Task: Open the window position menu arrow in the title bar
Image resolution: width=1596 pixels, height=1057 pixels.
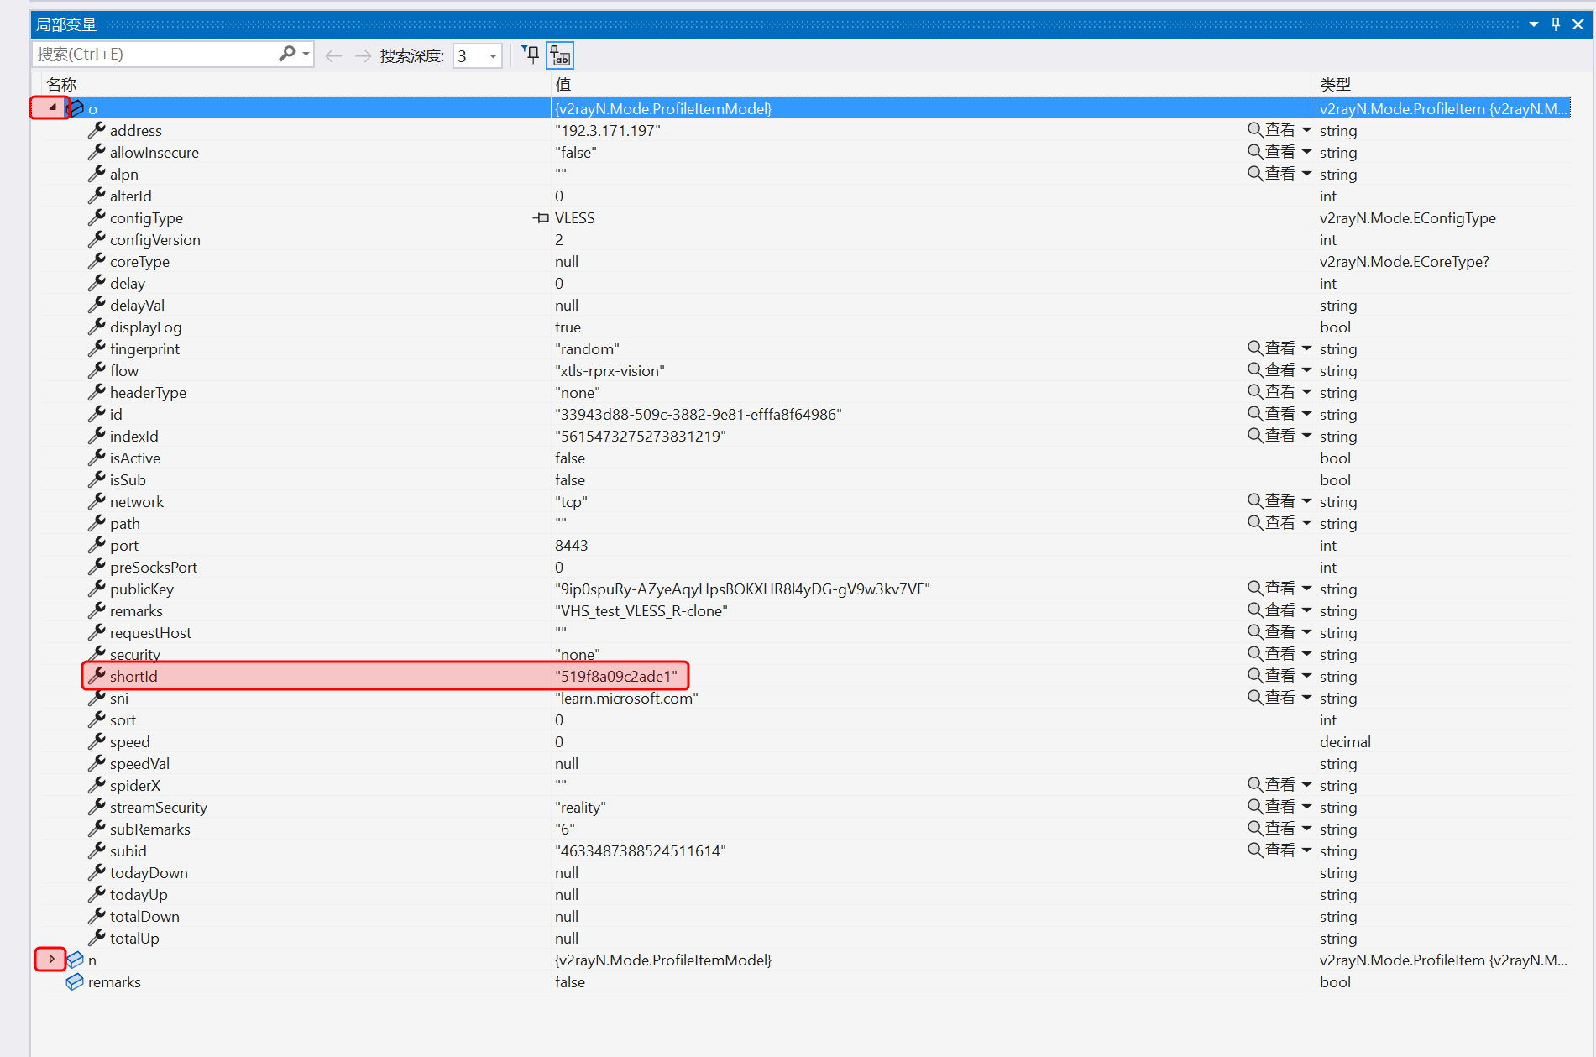Action: coord(1534,24)
